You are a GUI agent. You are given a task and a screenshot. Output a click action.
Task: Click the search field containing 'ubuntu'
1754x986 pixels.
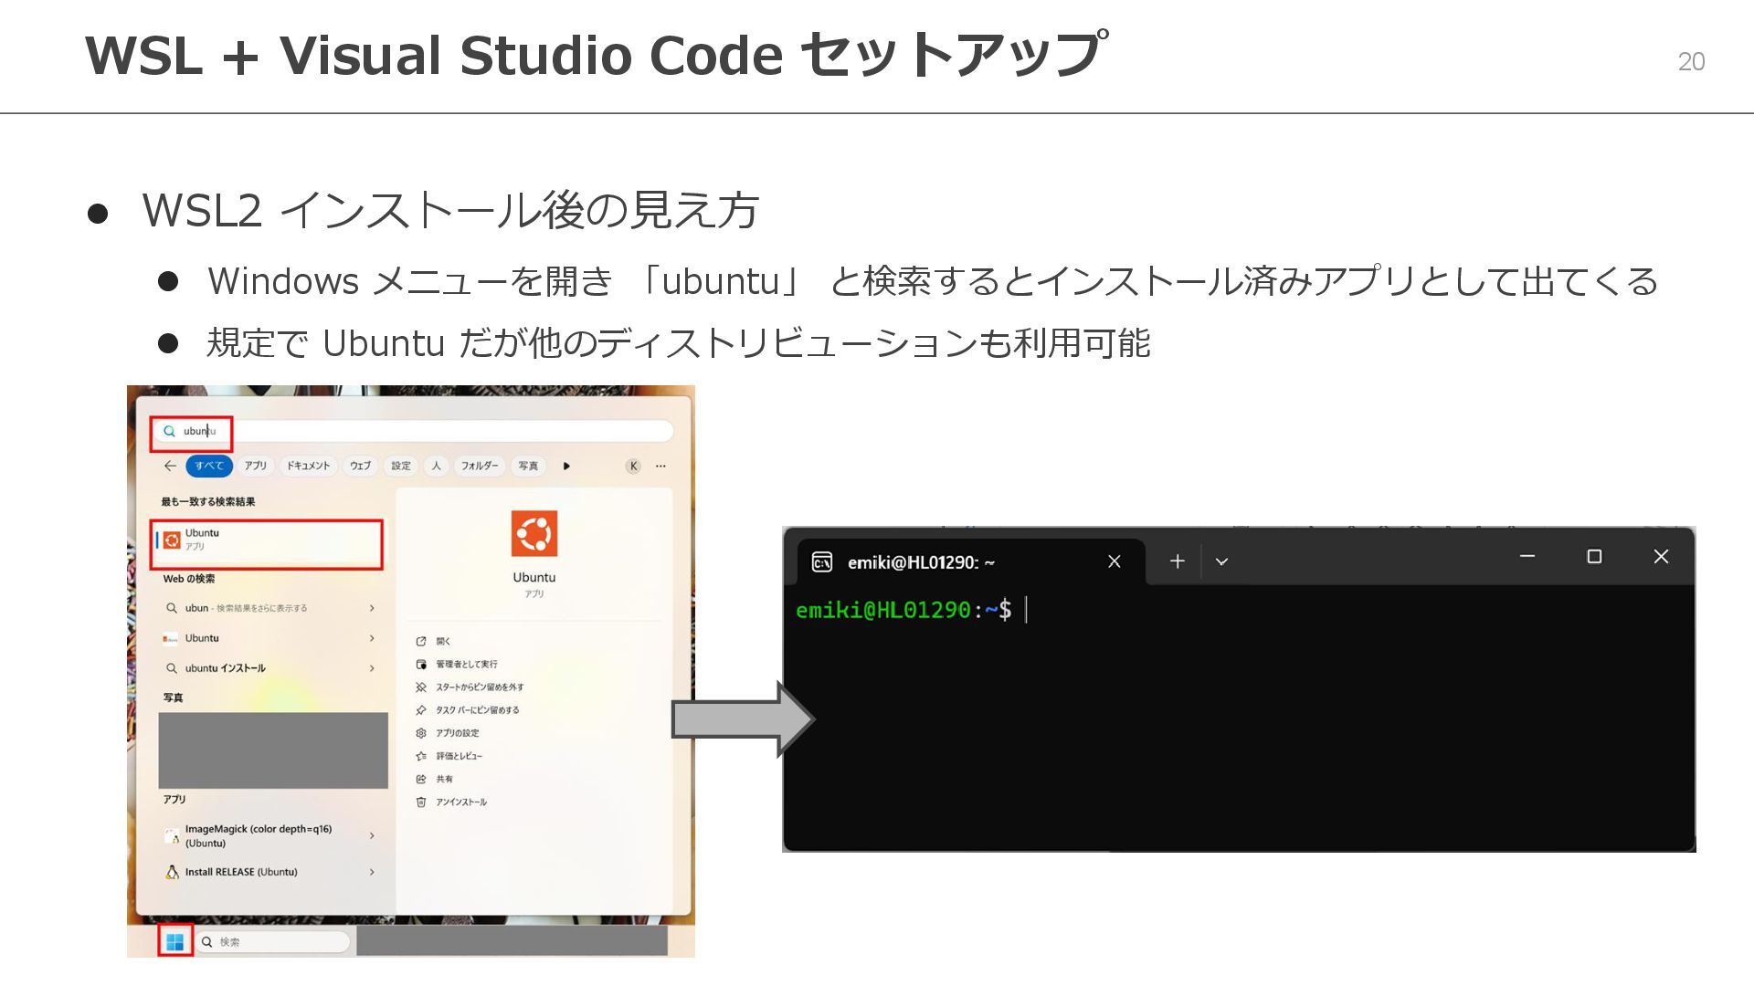(413, 431)
